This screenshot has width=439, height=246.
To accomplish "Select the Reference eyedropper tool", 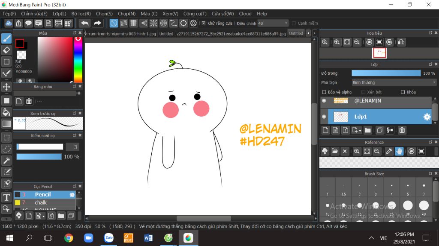I will click(x=389, y=151).
